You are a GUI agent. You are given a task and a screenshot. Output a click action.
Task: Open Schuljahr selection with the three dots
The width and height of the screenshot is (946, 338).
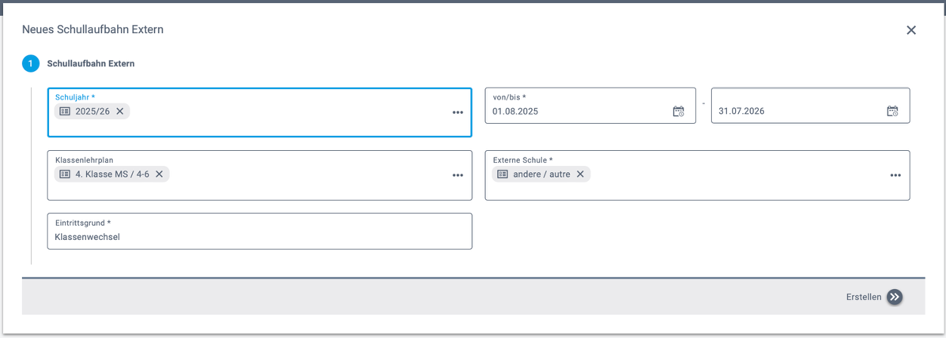pyautogui.click(x=457, y=112)
